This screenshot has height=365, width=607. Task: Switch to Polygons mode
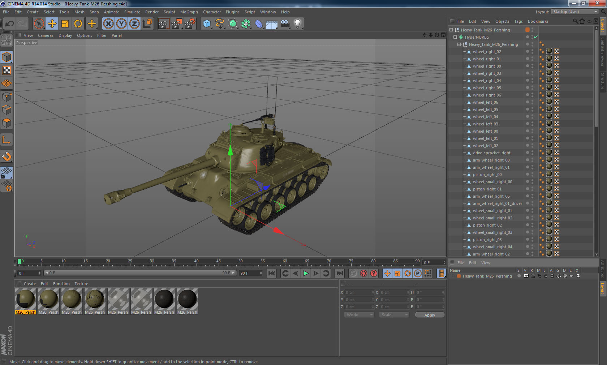(7, 123)
